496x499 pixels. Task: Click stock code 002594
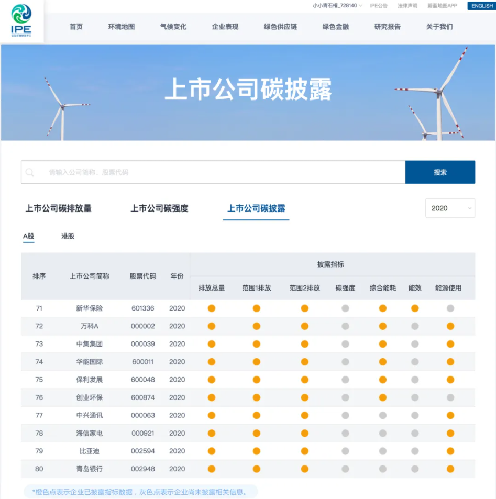[x=143, y=451]
